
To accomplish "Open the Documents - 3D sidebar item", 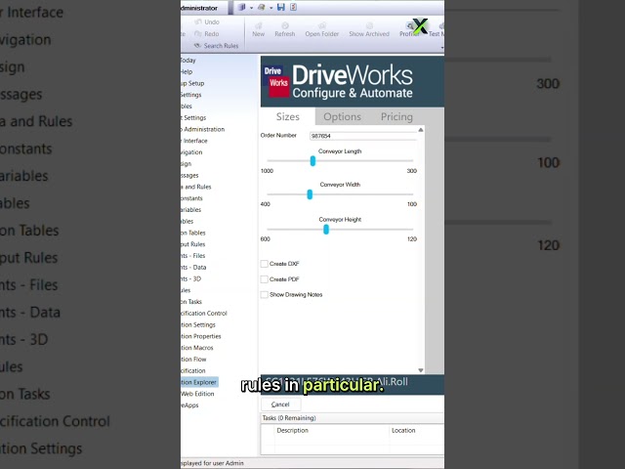I will [x=191, y=278].
